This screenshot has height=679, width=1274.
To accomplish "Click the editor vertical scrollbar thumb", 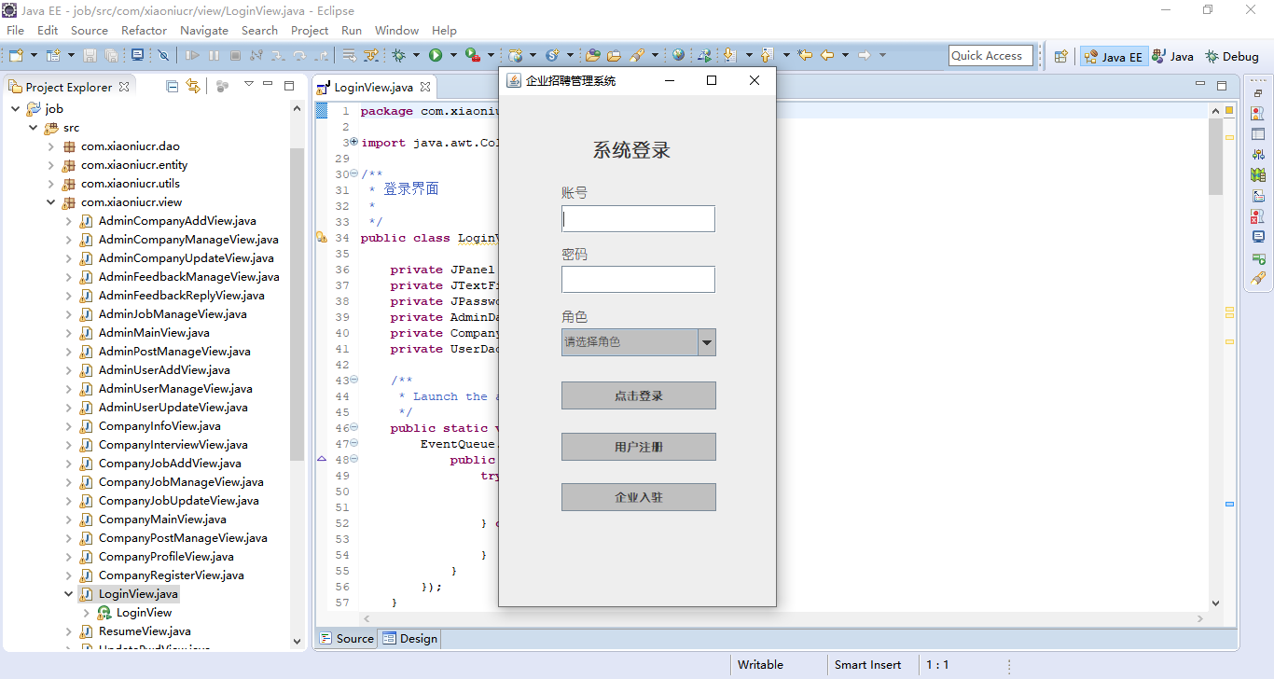I will point(1215,157).
